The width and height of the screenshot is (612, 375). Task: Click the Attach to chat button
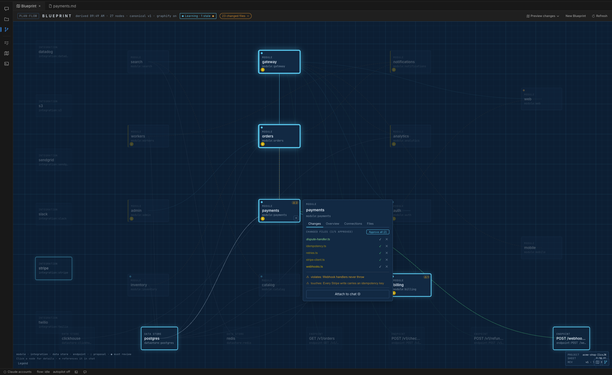click(348, 294)
